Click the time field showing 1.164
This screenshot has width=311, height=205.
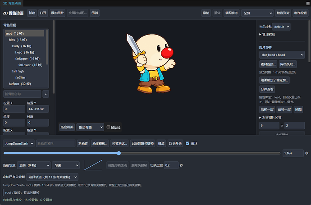coord(293,153)
